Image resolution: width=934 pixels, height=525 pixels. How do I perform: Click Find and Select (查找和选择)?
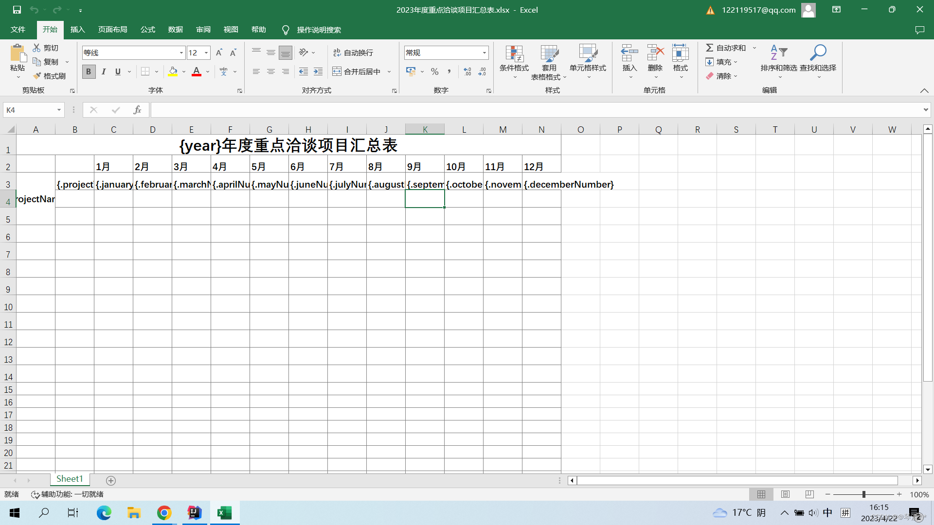818,62
